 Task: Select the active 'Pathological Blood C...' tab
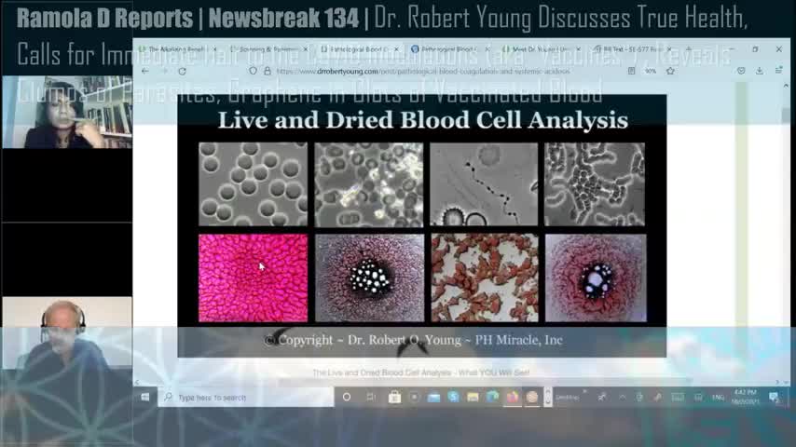point(360,49)
